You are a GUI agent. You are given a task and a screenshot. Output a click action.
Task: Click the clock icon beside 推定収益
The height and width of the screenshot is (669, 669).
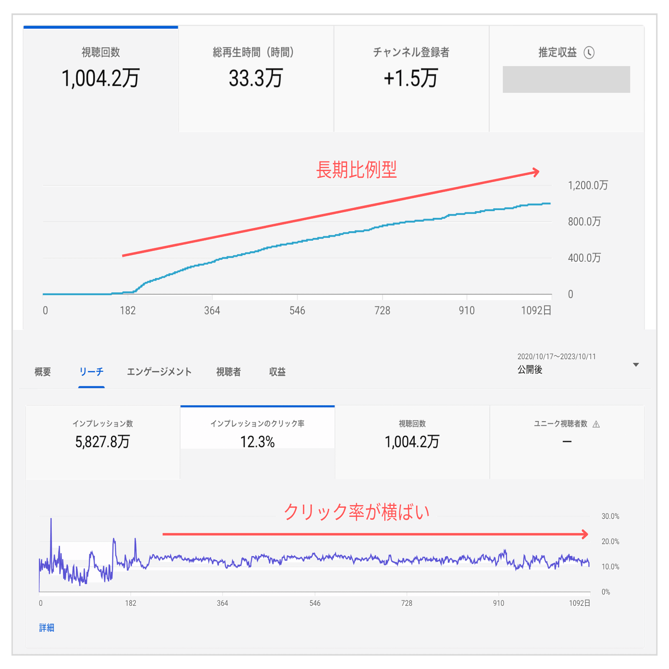[x=589, y=53]
